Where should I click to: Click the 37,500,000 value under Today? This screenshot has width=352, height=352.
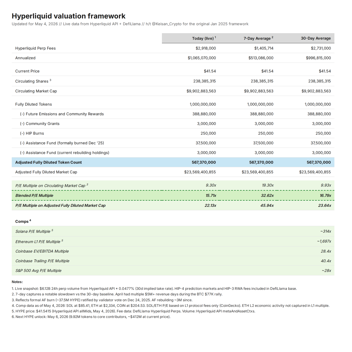pyautogui.click(x=206, y=143)
